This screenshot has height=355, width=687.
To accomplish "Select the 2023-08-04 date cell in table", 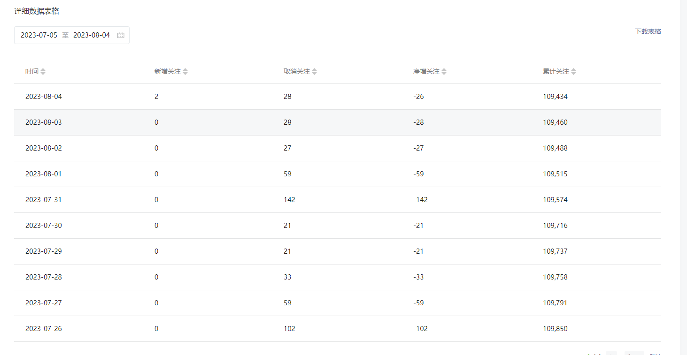I will 44,97.
